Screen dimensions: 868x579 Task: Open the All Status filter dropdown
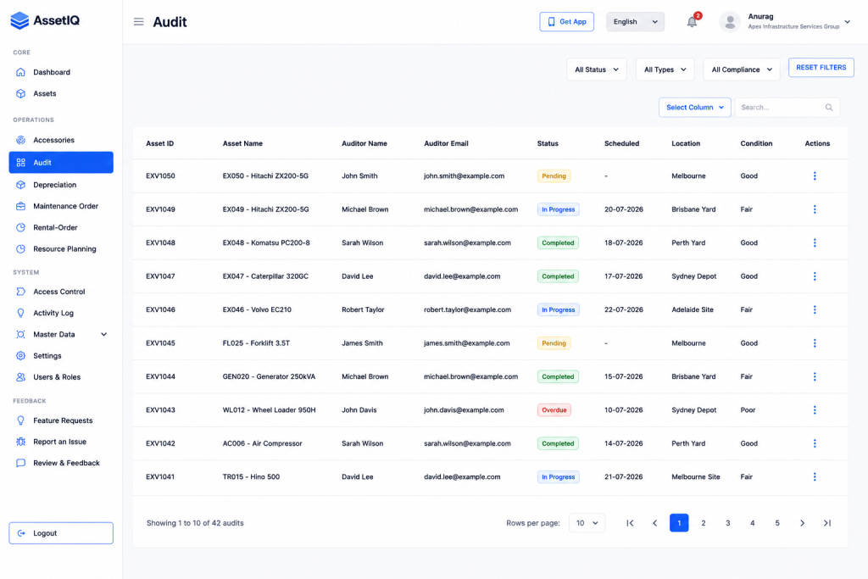[x=596, y=70]
